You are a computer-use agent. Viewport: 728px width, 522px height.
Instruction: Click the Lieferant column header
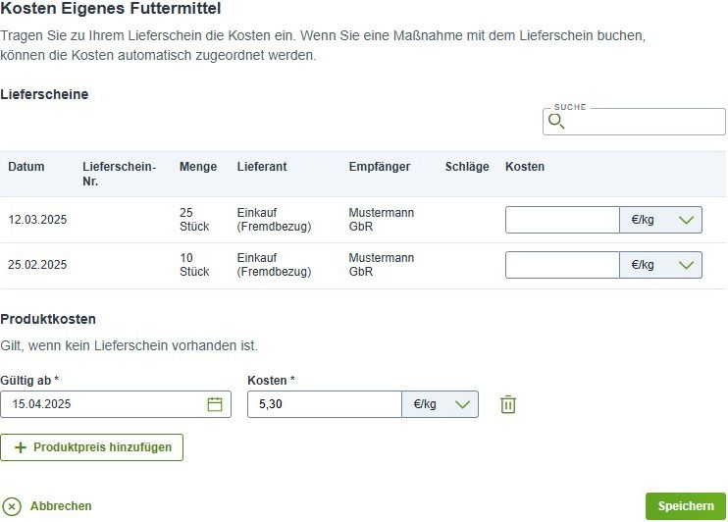click(262, 166)
